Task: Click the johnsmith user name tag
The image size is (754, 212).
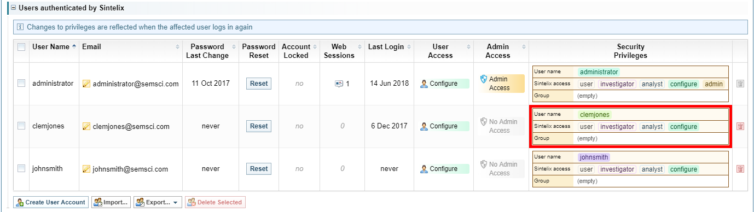Action: point(594,157)
